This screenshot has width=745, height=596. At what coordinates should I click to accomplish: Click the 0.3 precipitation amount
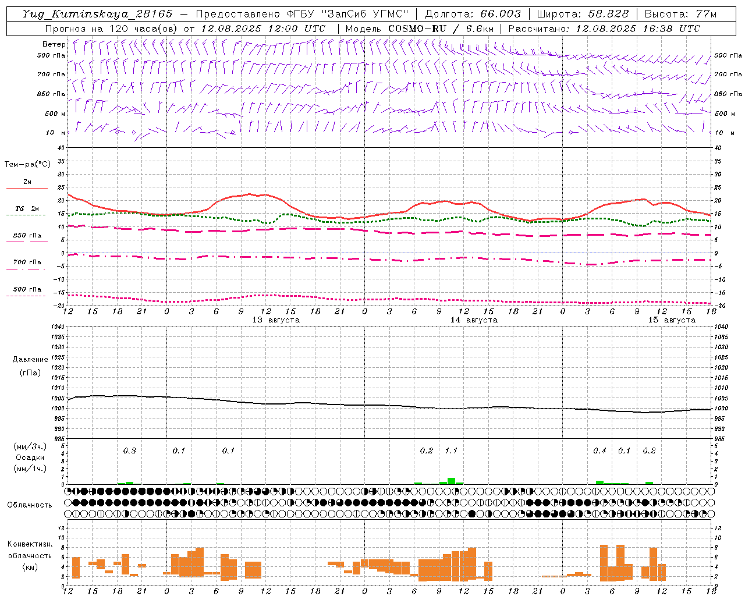(x=129, y=450)
